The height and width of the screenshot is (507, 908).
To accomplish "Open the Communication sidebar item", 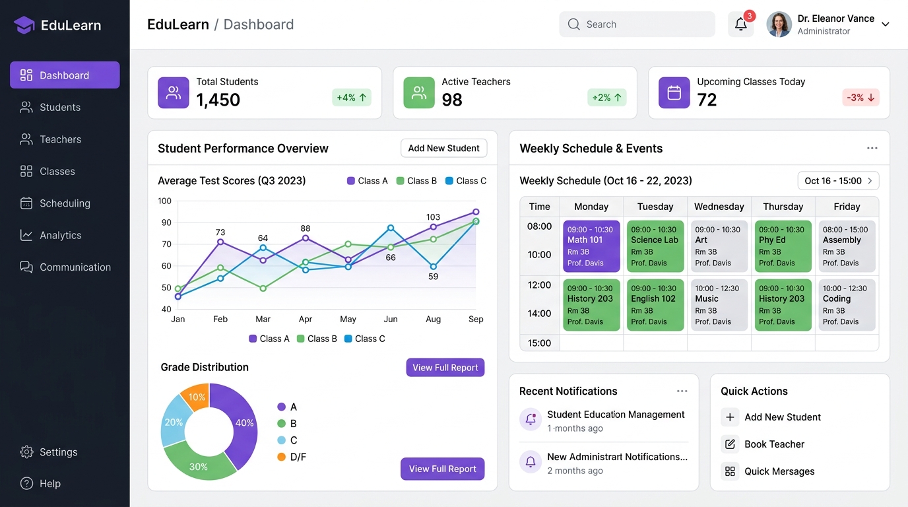I will pyautogui.click(x=65, y=267).
